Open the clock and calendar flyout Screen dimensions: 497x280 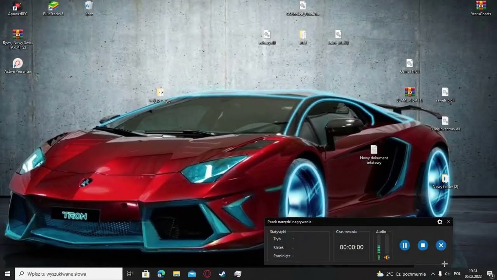pyautogui.click(x=473, y=274)
